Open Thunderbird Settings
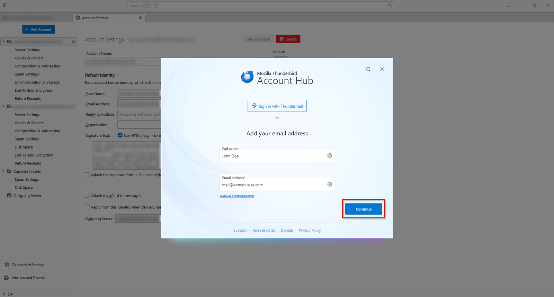This screenshot has height=297, width=554. (x=28, y=265)
